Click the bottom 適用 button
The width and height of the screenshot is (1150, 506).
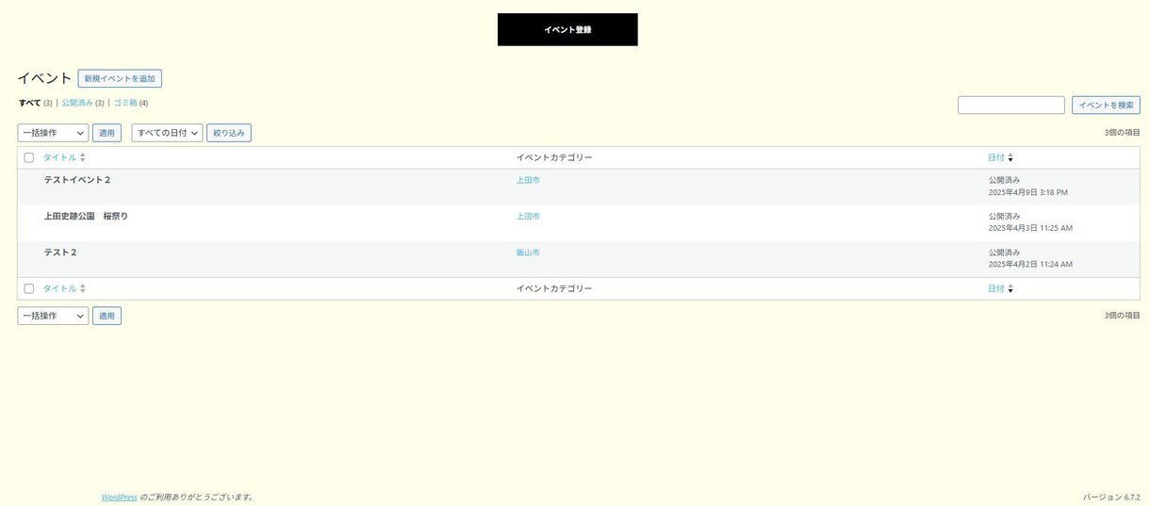click(107, 316)
